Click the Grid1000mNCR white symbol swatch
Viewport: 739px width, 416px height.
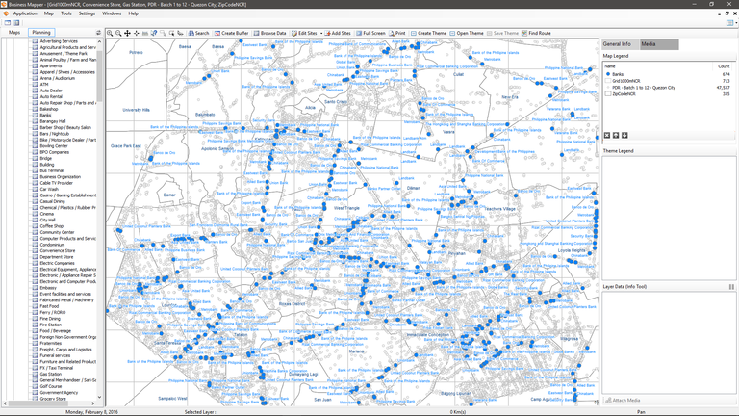point(608,81)
